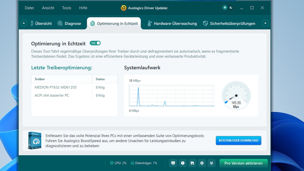The height and width of the screenshot is (171, 304).
Task: Click the Systemlaufwerk activity graph
Action: point(171,95)
